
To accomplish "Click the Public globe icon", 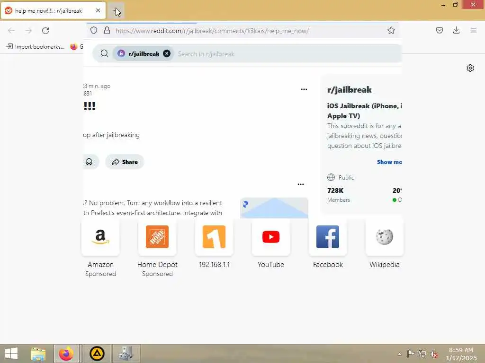I will click(x=331, y=177).
